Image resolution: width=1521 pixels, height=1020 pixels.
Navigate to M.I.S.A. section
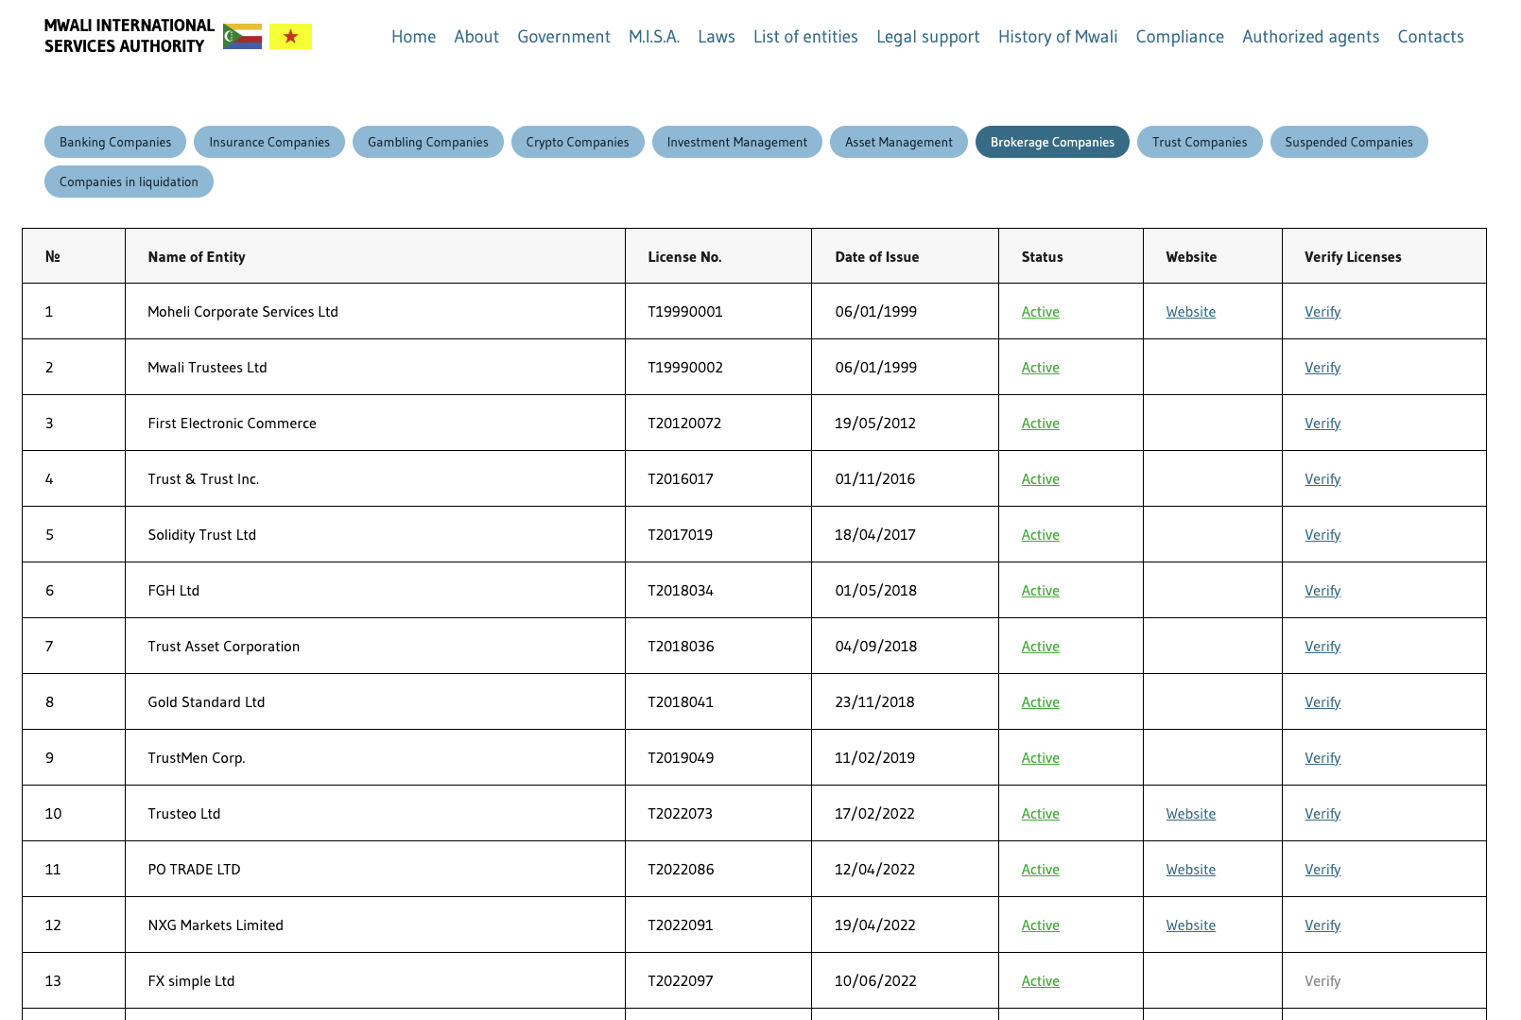tap(654, 37)
